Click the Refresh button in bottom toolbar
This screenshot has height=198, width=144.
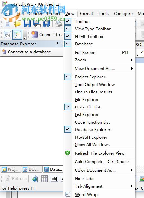[x=16, y=179]
